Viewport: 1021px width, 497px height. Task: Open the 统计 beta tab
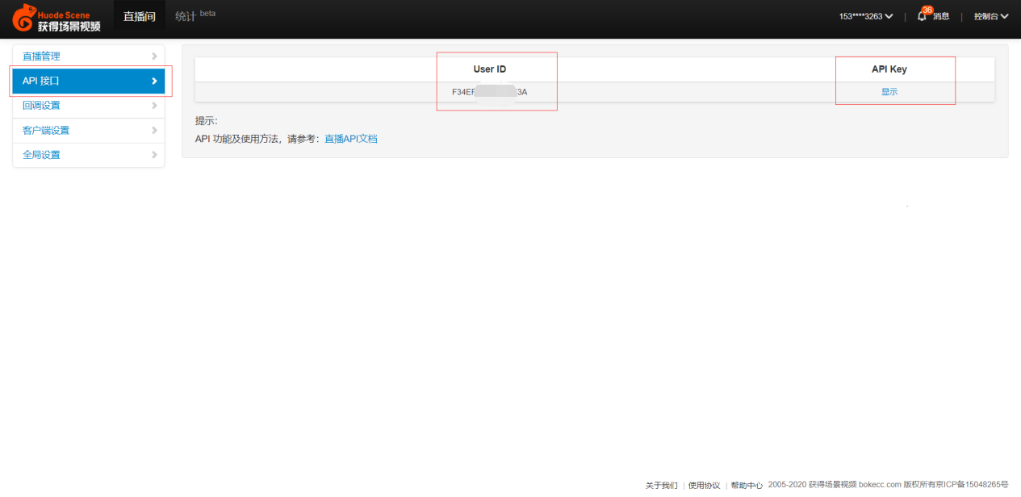tap(195, 16)
